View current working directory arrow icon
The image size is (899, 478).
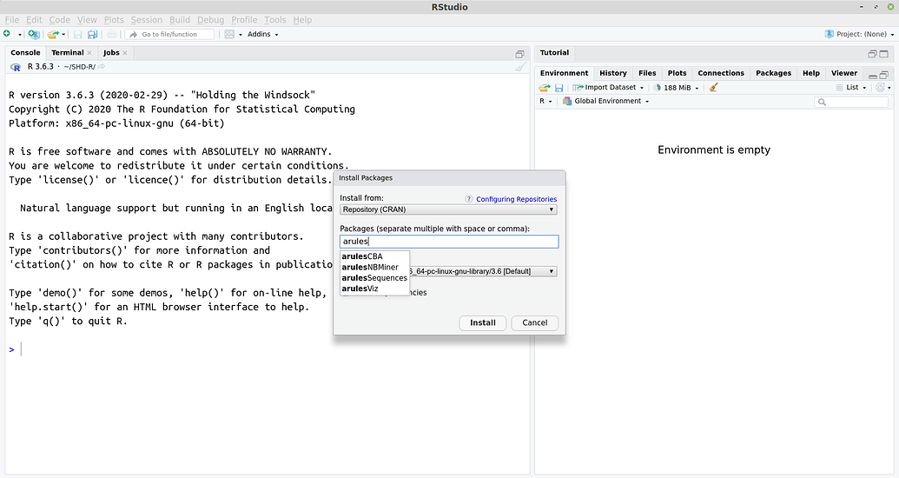coord(102,67)
